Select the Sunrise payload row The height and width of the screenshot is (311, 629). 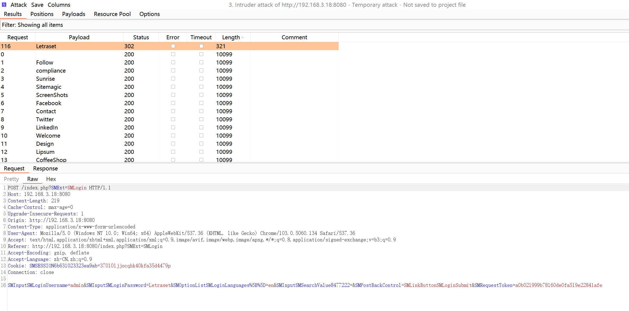click(169, 79)
